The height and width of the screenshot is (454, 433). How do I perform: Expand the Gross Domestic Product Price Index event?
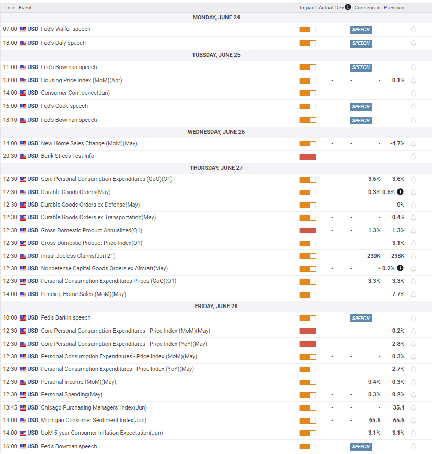click(92, 243)
